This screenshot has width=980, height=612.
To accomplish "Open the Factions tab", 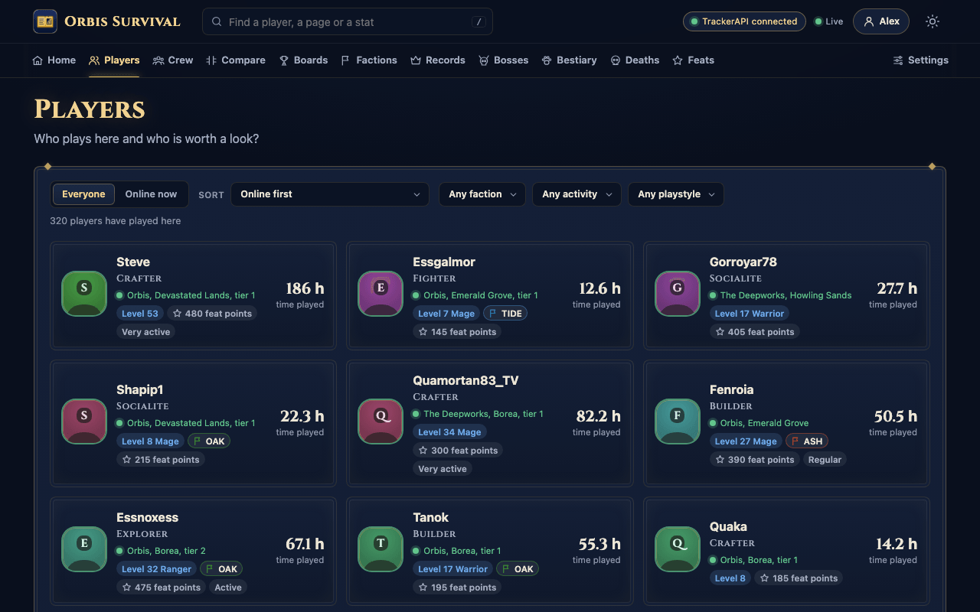I will 369,60.
